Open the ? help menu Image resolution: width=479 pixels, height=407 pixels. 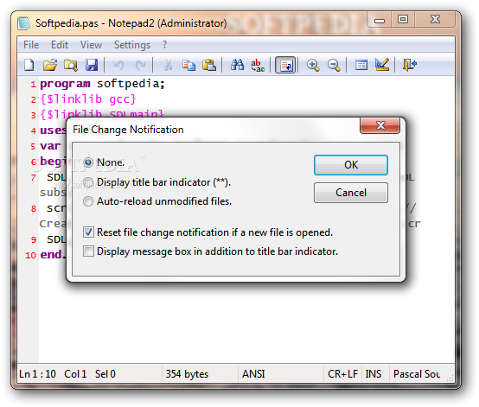point(164,45)
